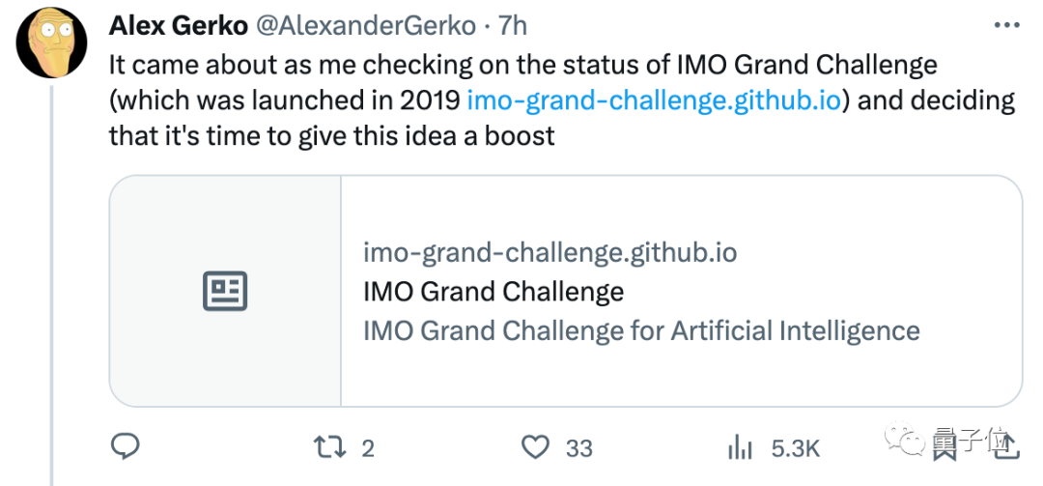Click the link card's article placeholder icon
Image resolution: width=1043 pixels, height=486 pixels.
(x=225, y=291)
